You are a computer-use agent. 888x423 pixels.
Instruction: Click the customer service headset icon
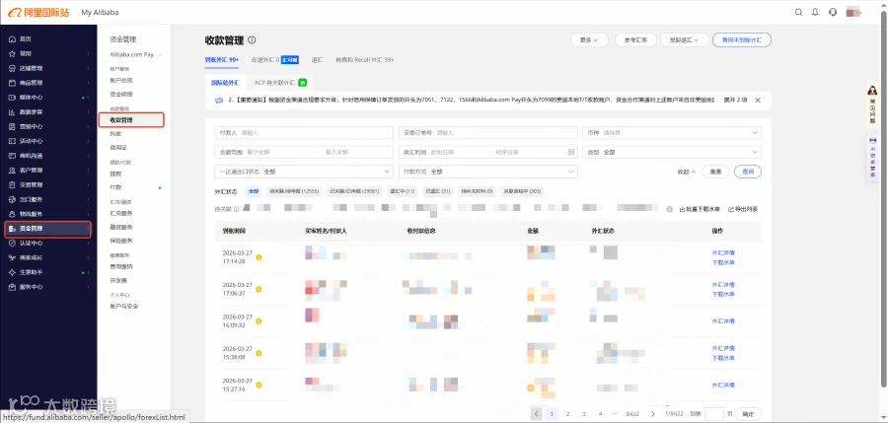pos(833,12)
